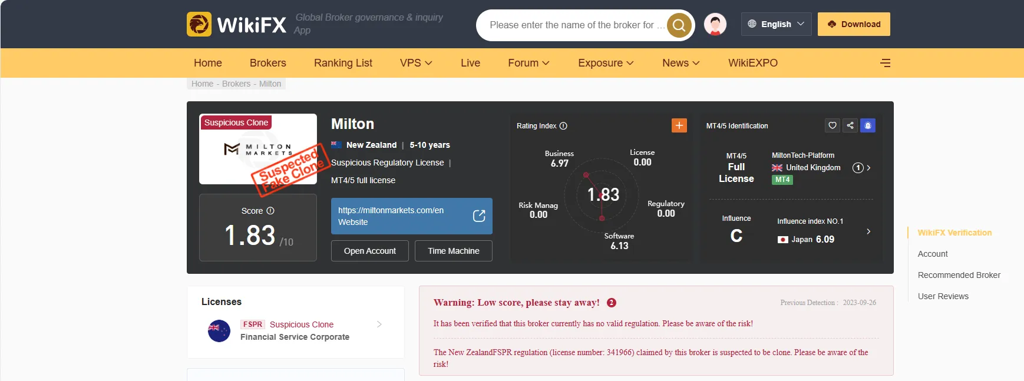Open the miltonmarkets.com website link
Viewport: 1024px width, 381px height.
point(412,216)
